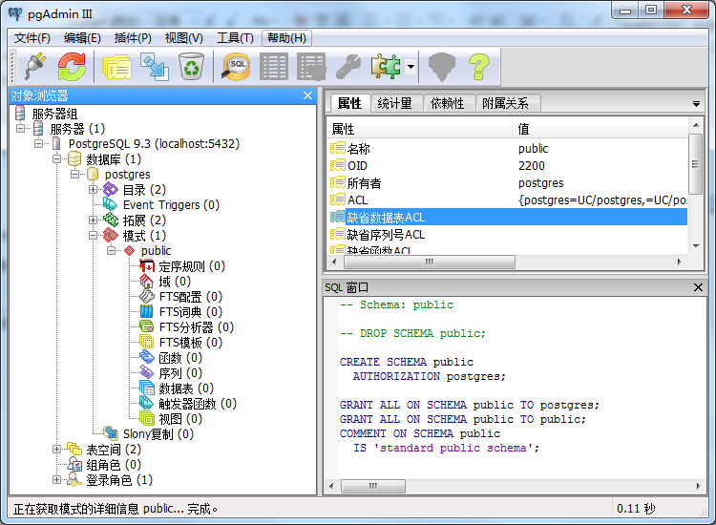Click the filtered data view icon
Screen dimensions: 716x525
[x=311, y=67]
